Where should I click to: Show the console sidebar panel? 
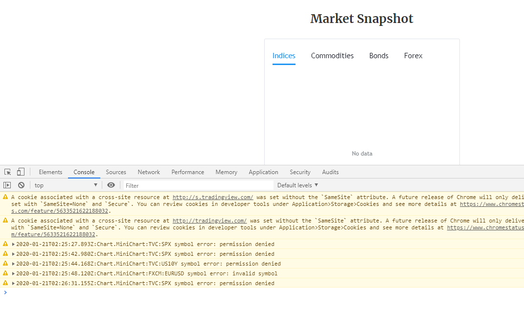7,185
